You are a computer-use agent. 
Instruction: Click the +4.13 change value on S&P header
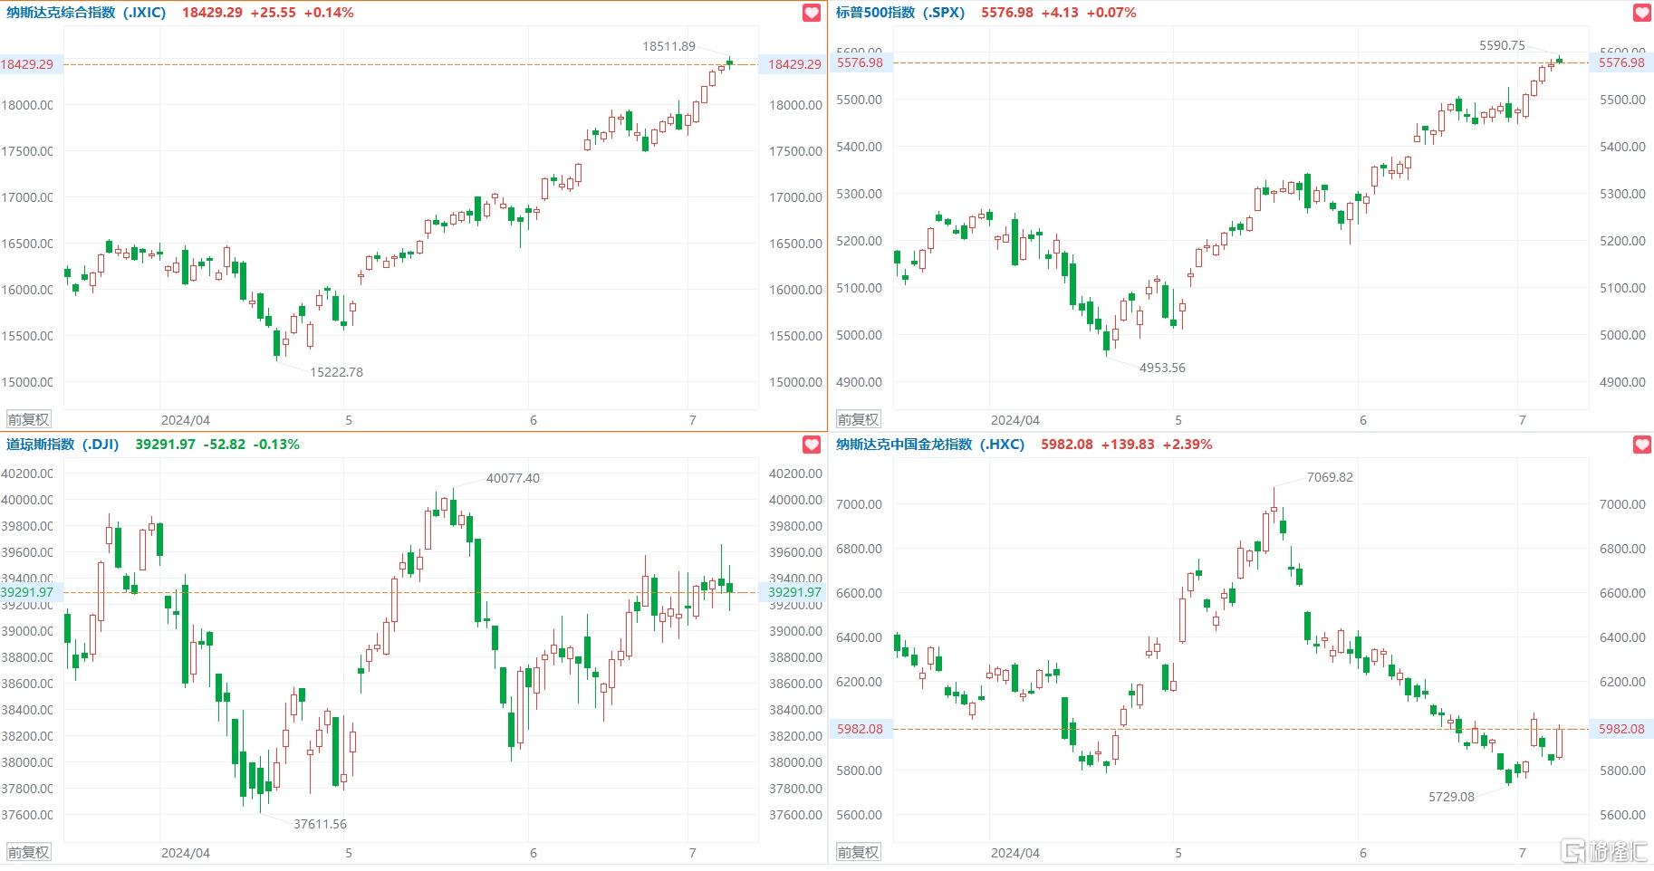(1060, 13)
